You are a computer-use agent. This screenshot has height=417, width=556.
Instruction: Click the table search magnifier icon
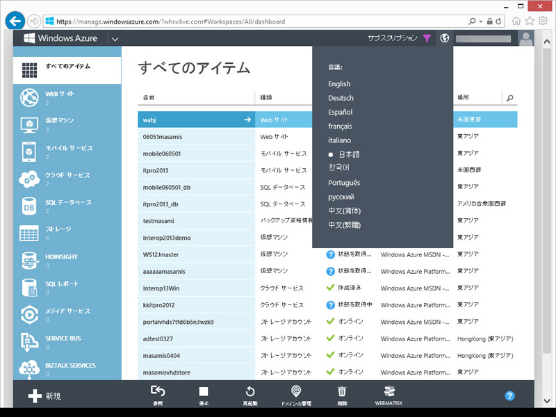pos(510,98)
